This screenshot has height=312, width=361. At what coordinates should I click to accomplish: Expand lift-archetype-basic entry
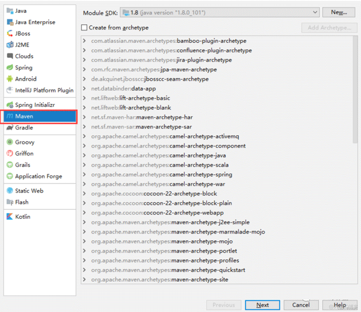(84, 98)
